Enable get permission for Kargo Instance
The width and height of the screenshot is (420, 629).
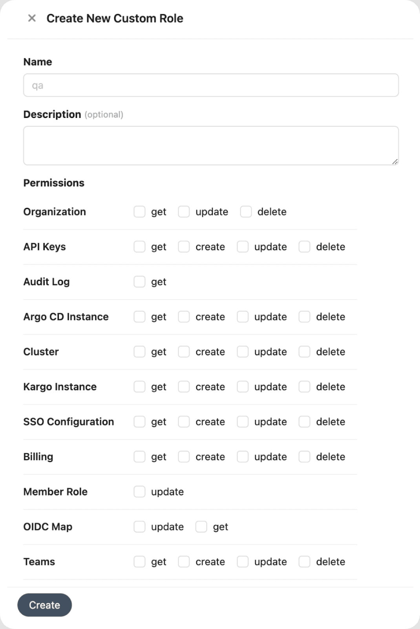[x=139, y=386]
